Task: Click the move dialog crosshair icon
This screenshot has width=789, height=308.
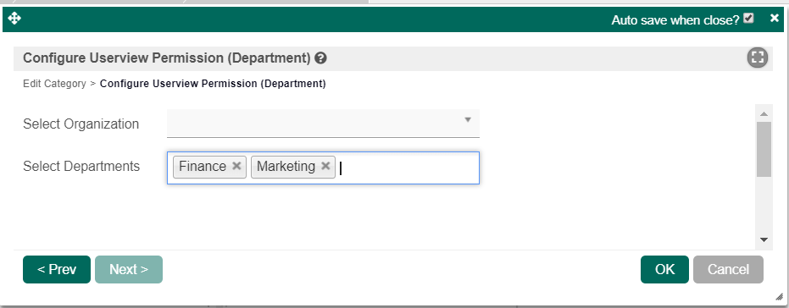Action: [x=14, y=19]
